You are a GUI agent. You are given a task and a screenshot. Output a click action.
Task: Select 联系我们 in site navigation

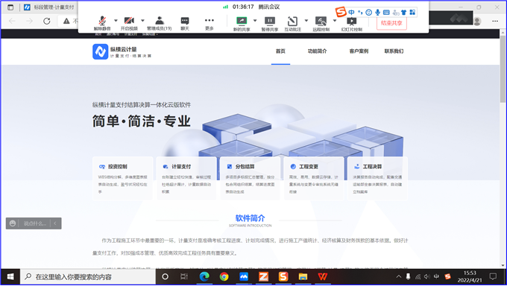394,51
